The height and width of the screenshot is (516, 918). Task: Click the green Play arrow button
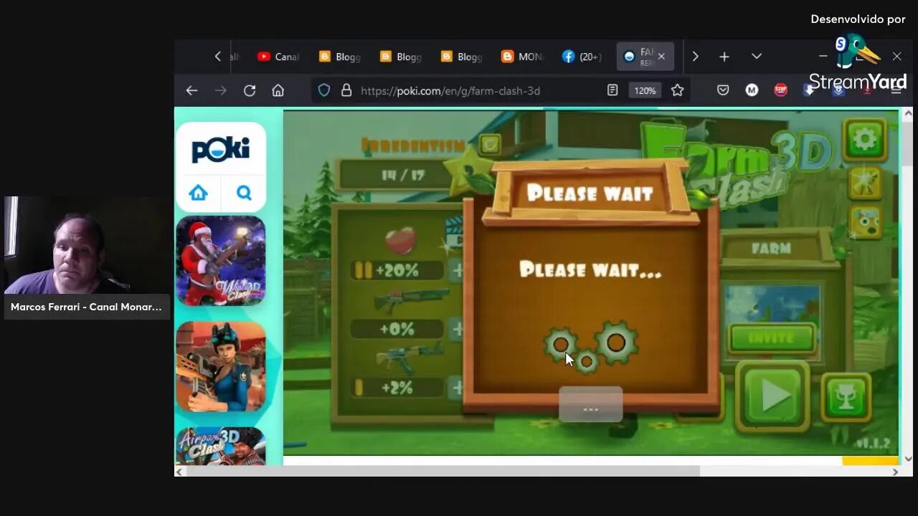point(772,396)
